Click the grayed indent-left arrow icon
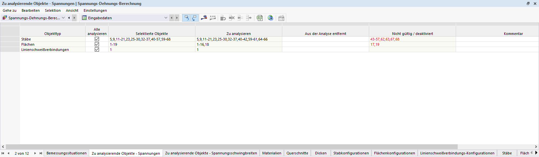The height and width of the screenshot is (157, 539). tap(240, 18)
